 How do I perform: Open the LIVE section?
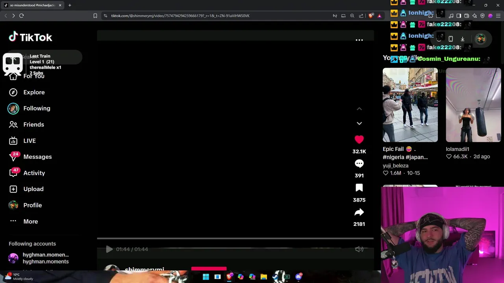tap(22, 141)
